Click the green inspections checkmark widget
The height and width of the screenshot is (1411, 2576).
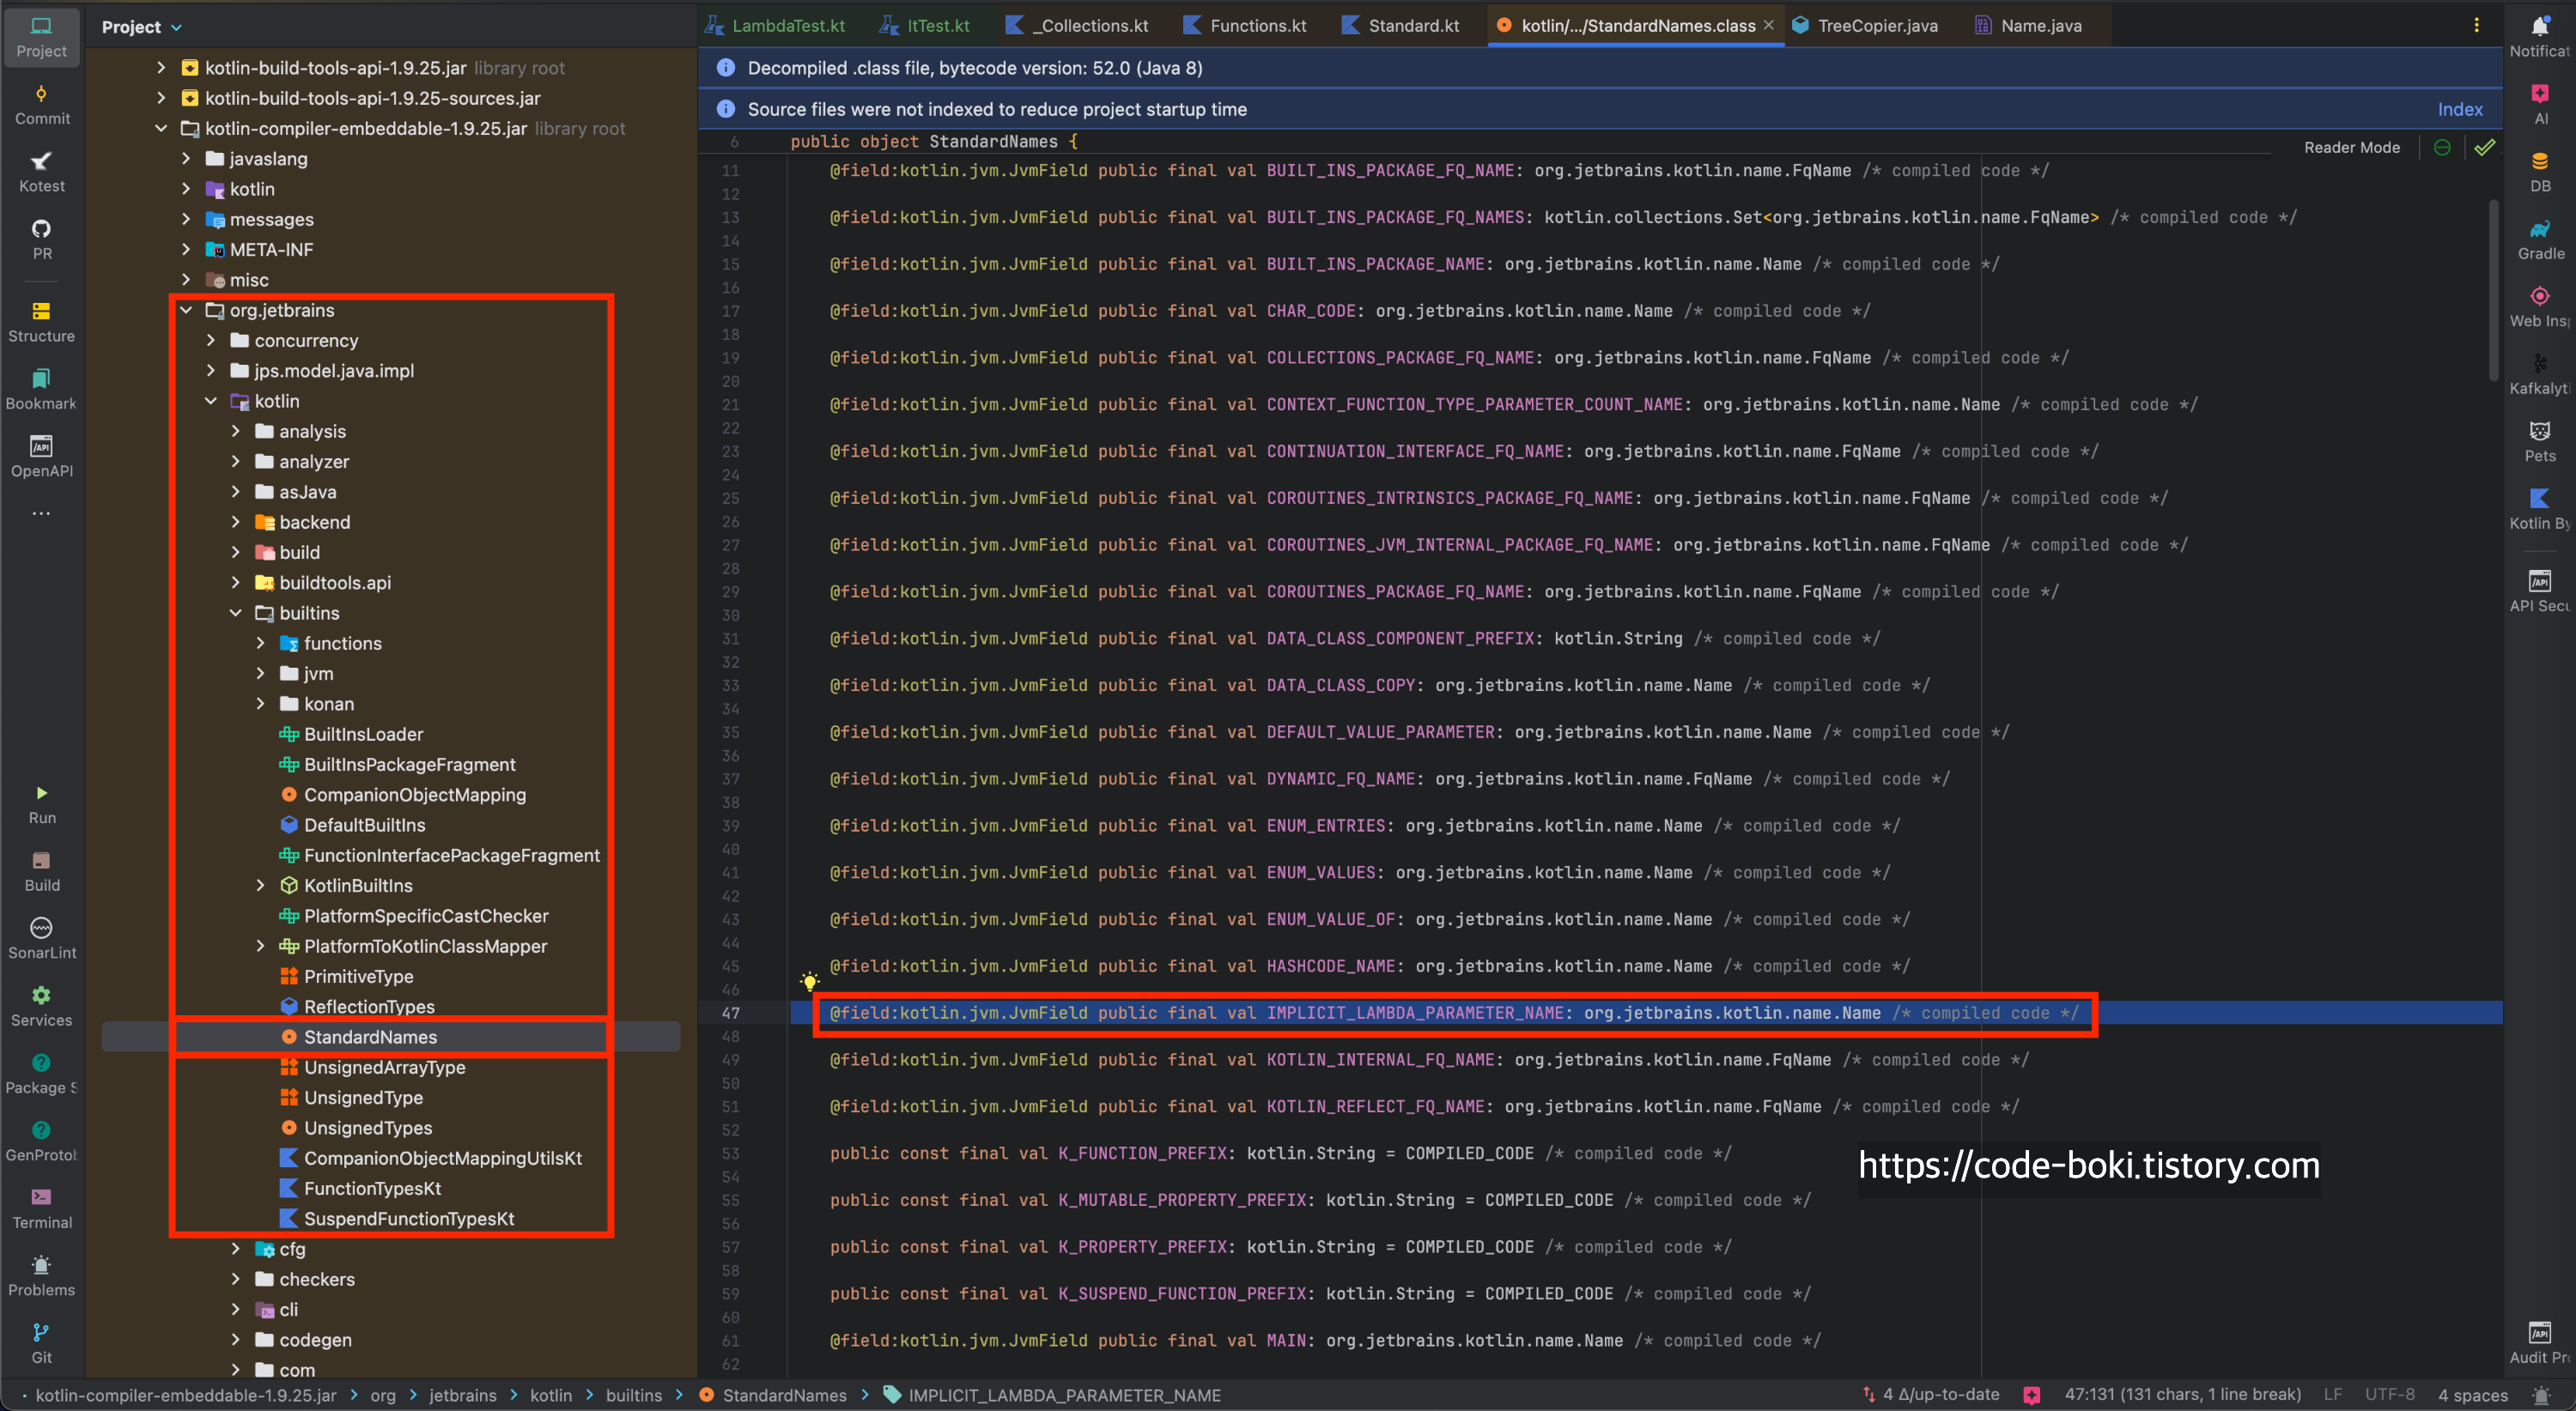pyautogui.click(x=2485, y=147)
